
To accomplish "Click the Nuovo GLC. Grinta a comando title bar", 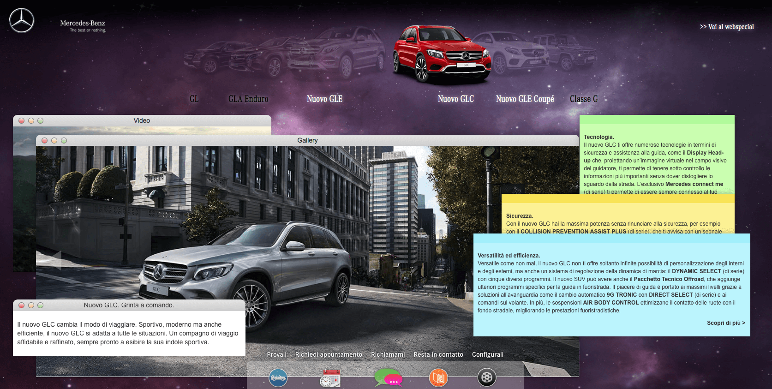I will pyautogui.click(x=129, y=305).
